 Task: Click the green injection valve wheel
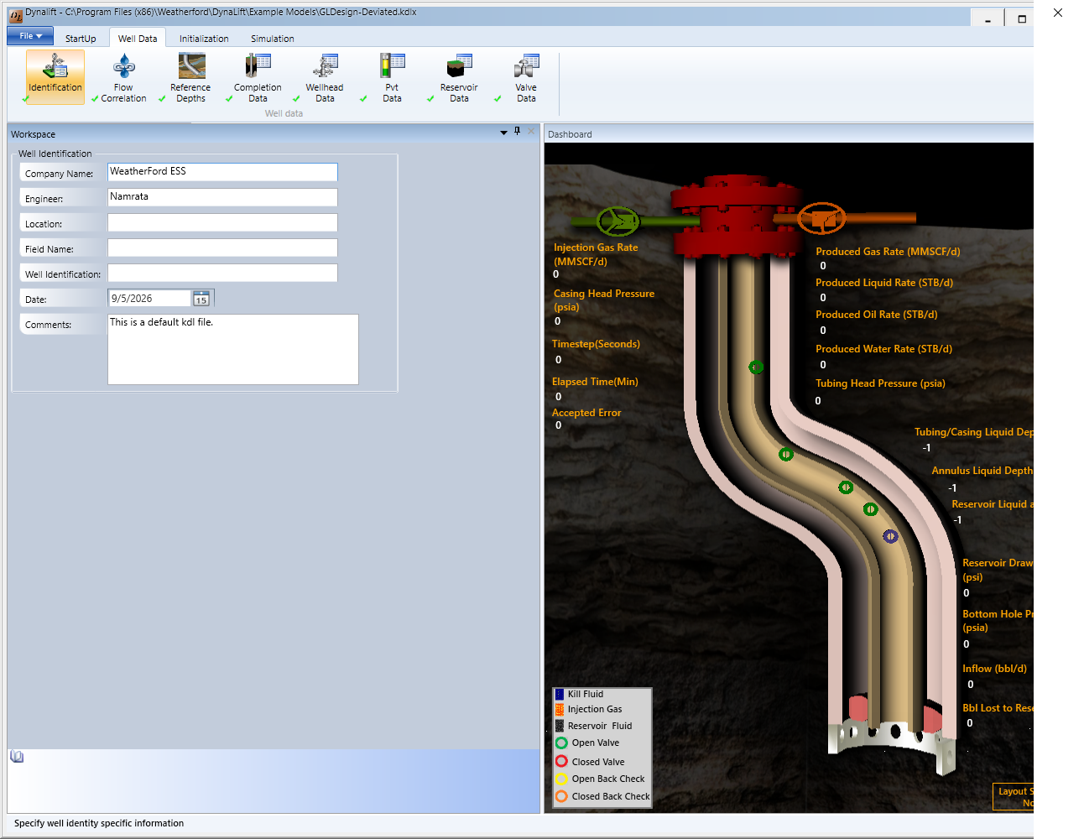[x=618, y=221]
